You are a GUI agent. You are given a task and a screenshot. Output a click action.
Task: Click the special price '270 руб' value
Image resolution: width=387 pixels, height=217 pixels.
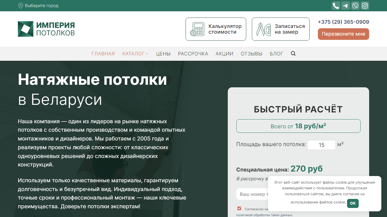point(307,169)
